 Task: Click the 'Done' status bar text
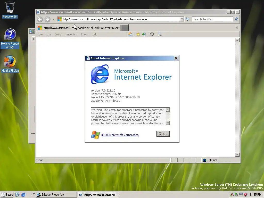[40, 160]
